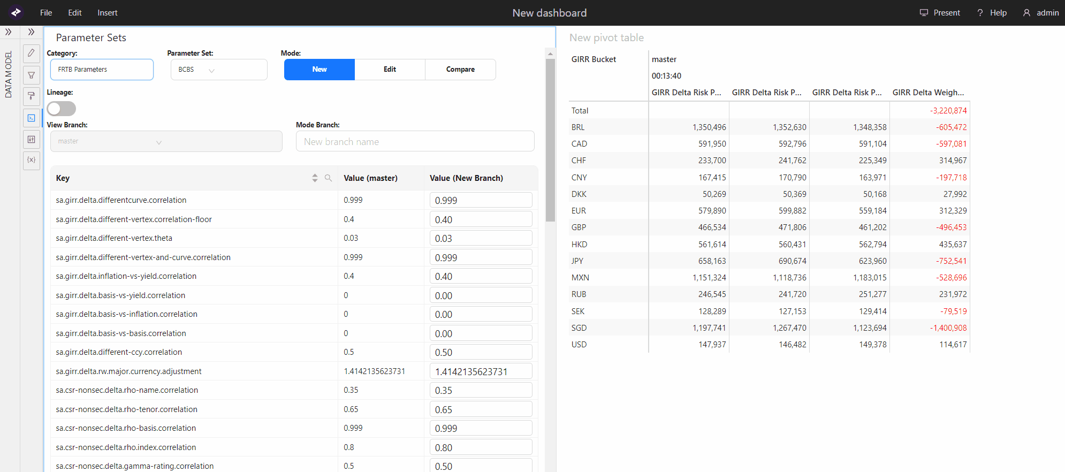Click the SGD value -1,400,908

(948, 328)
